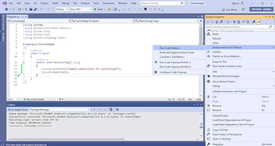Click the editor settings gear above the scrollbar

[202, 17]
